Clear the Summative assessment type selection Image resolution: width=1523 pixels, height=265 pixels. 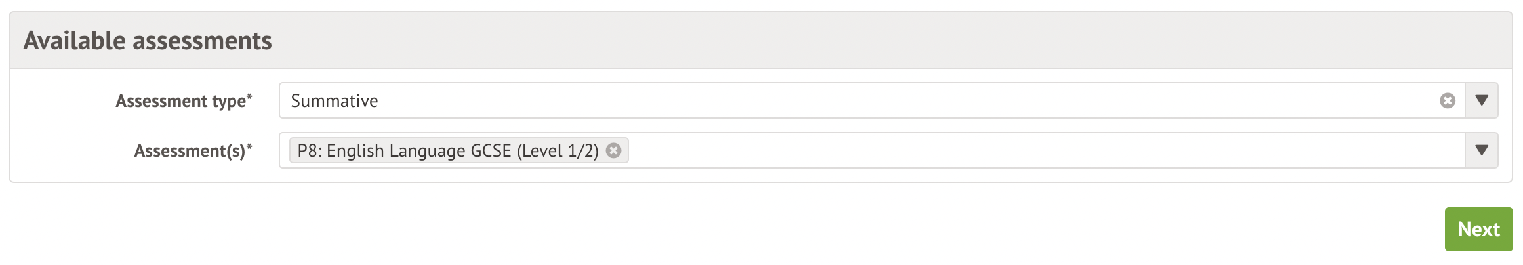pos(1447,101)
